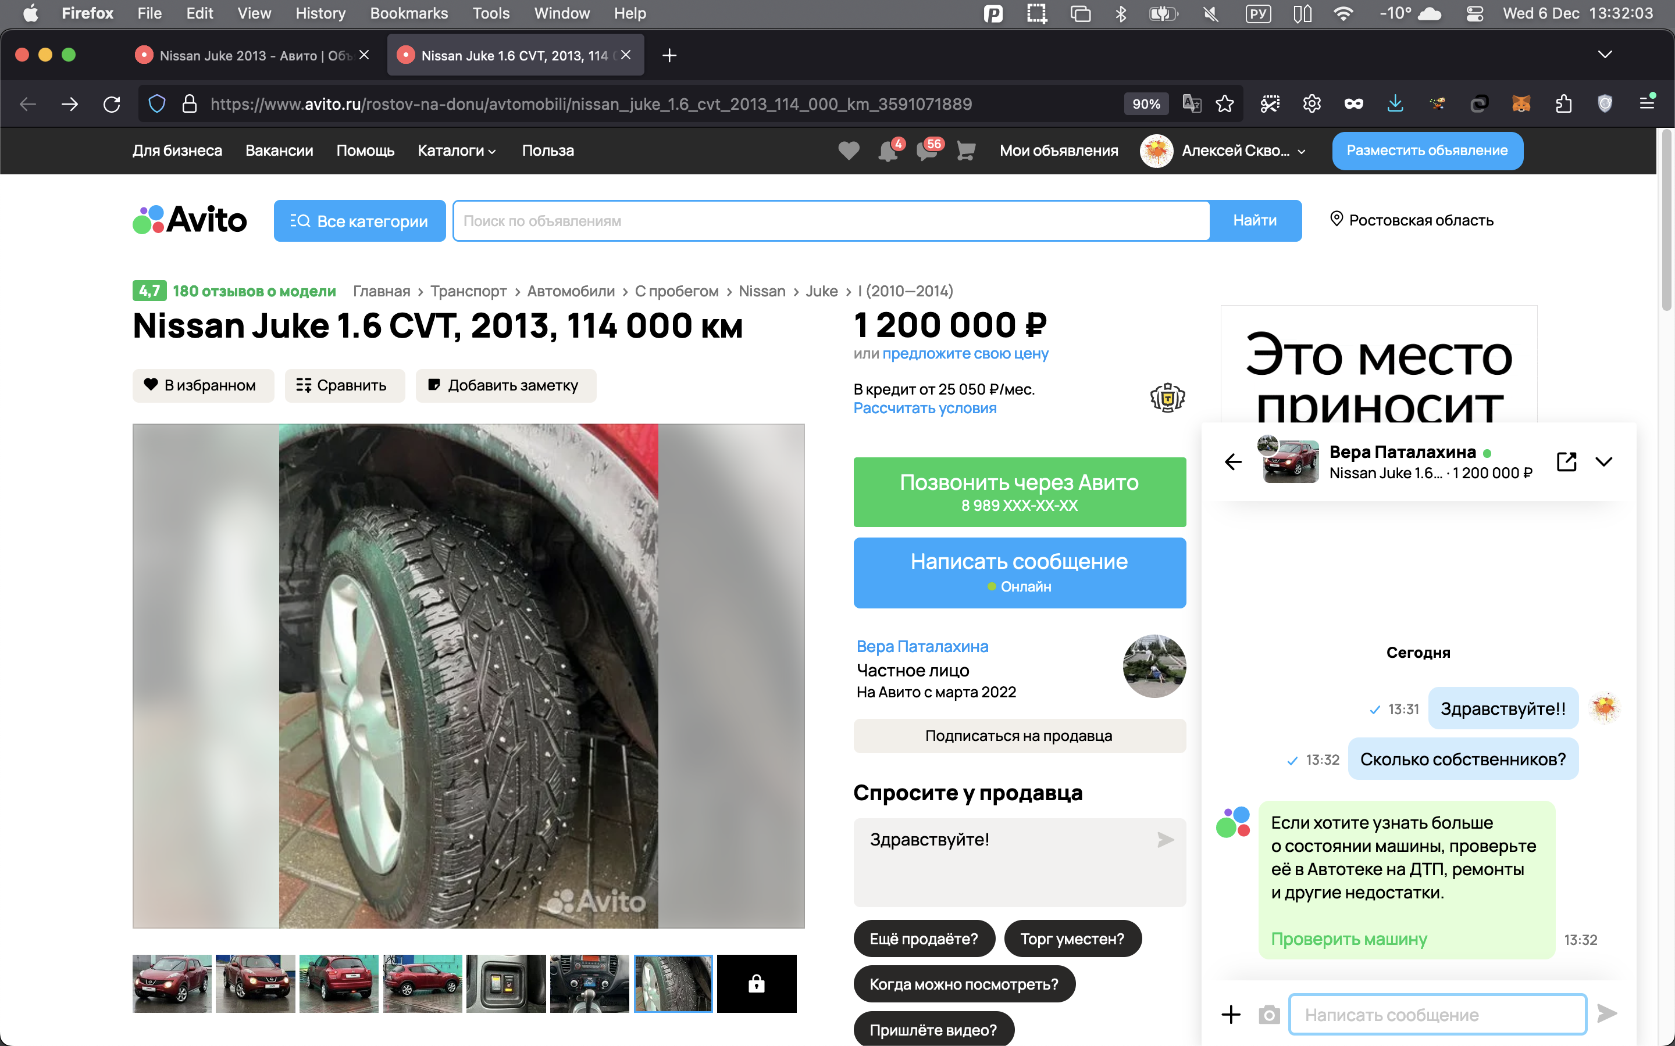Click the Написать сообщение chat input field
Screen dimensions: 1675x1046
click(x=1437, y=1015)
